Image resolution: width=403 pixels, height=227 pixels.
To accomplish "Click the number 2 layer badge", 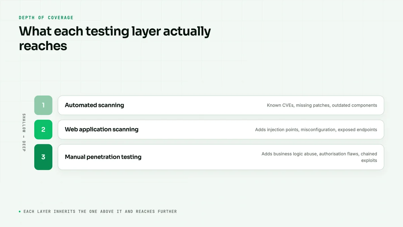I will [x=43, y=129].
